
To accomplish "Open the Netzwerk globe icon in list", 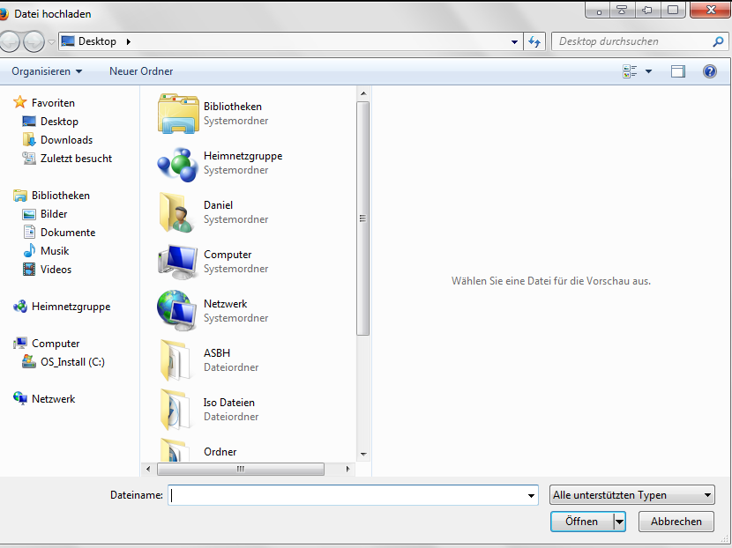I will point(178,311).
